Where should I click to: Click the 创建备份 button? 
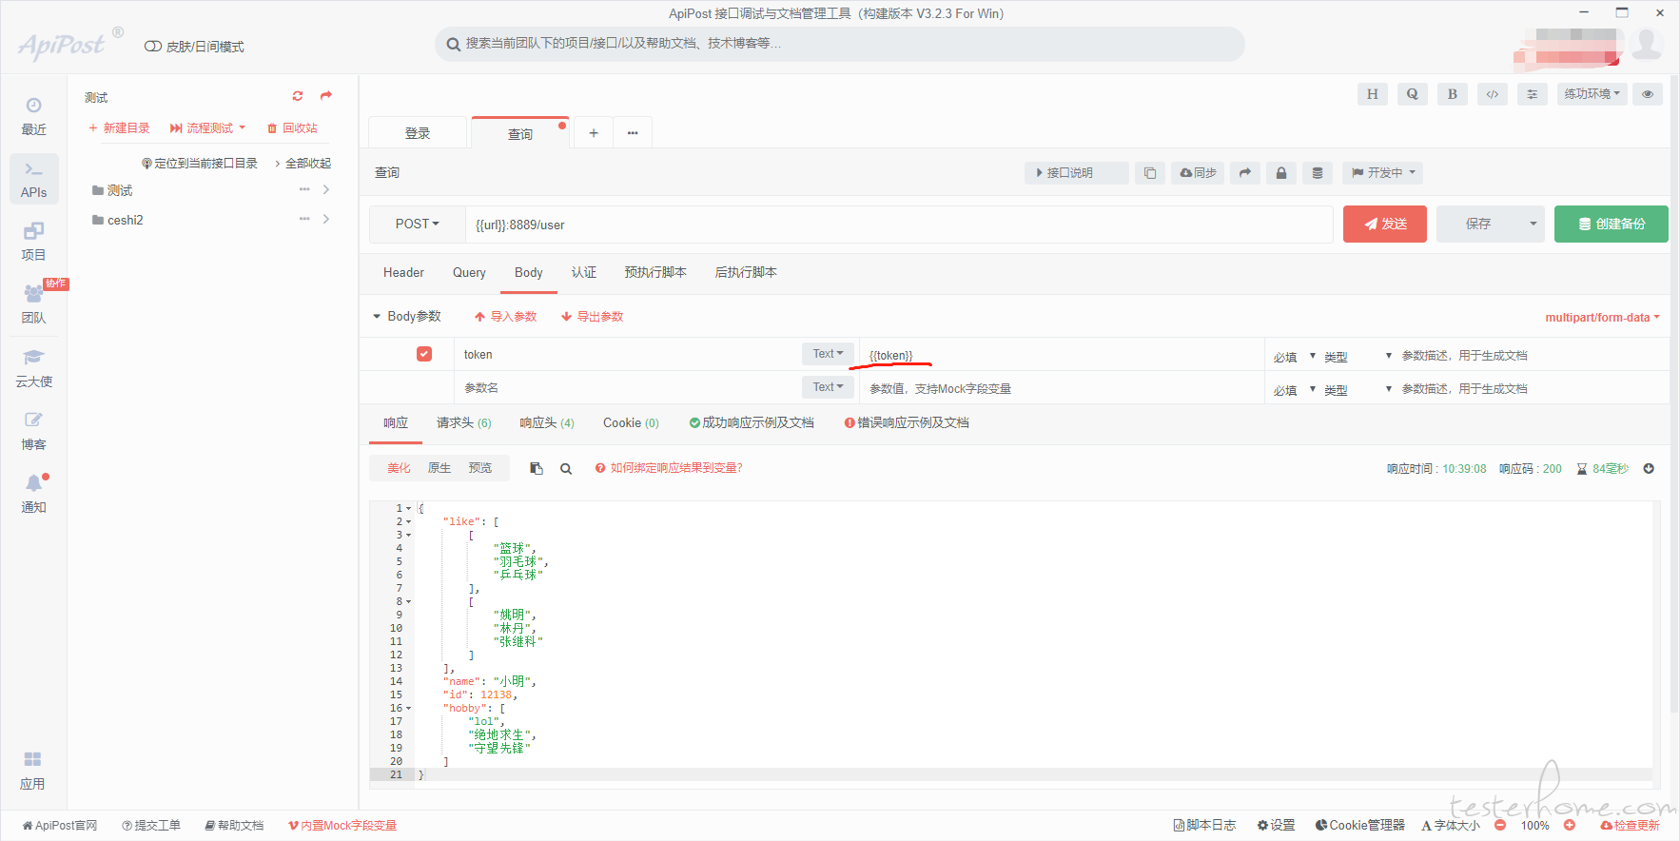point(1611,225)
